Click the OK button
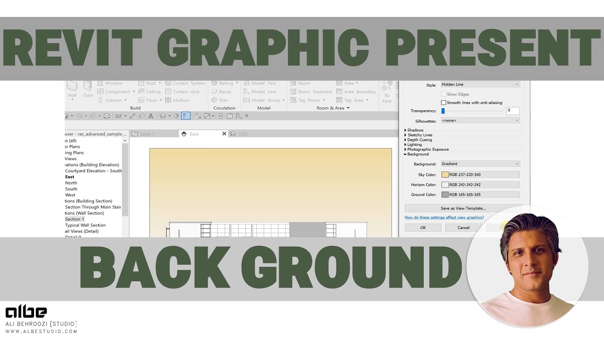Image resolution: width=604 pixels, height=339 pixels. (423, 227)
